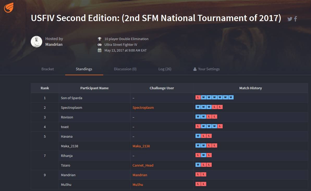Image resolution: width=311 pixels, height=191 pixels.
Task: Open Mu5hu challenge user link
Action: [138, 184]
